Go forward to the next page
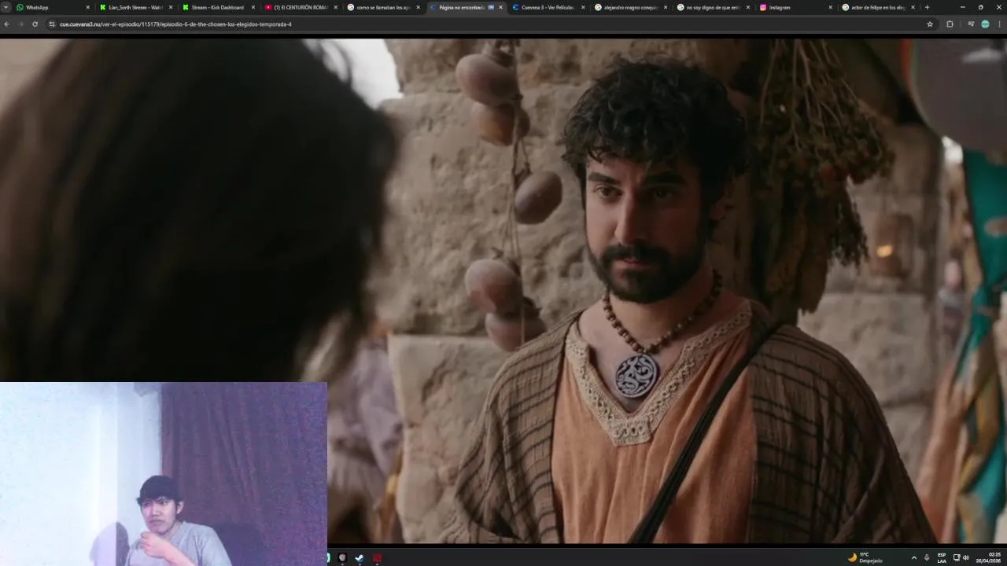Screen dimensions: 1007x566 [x=20, y=24]
